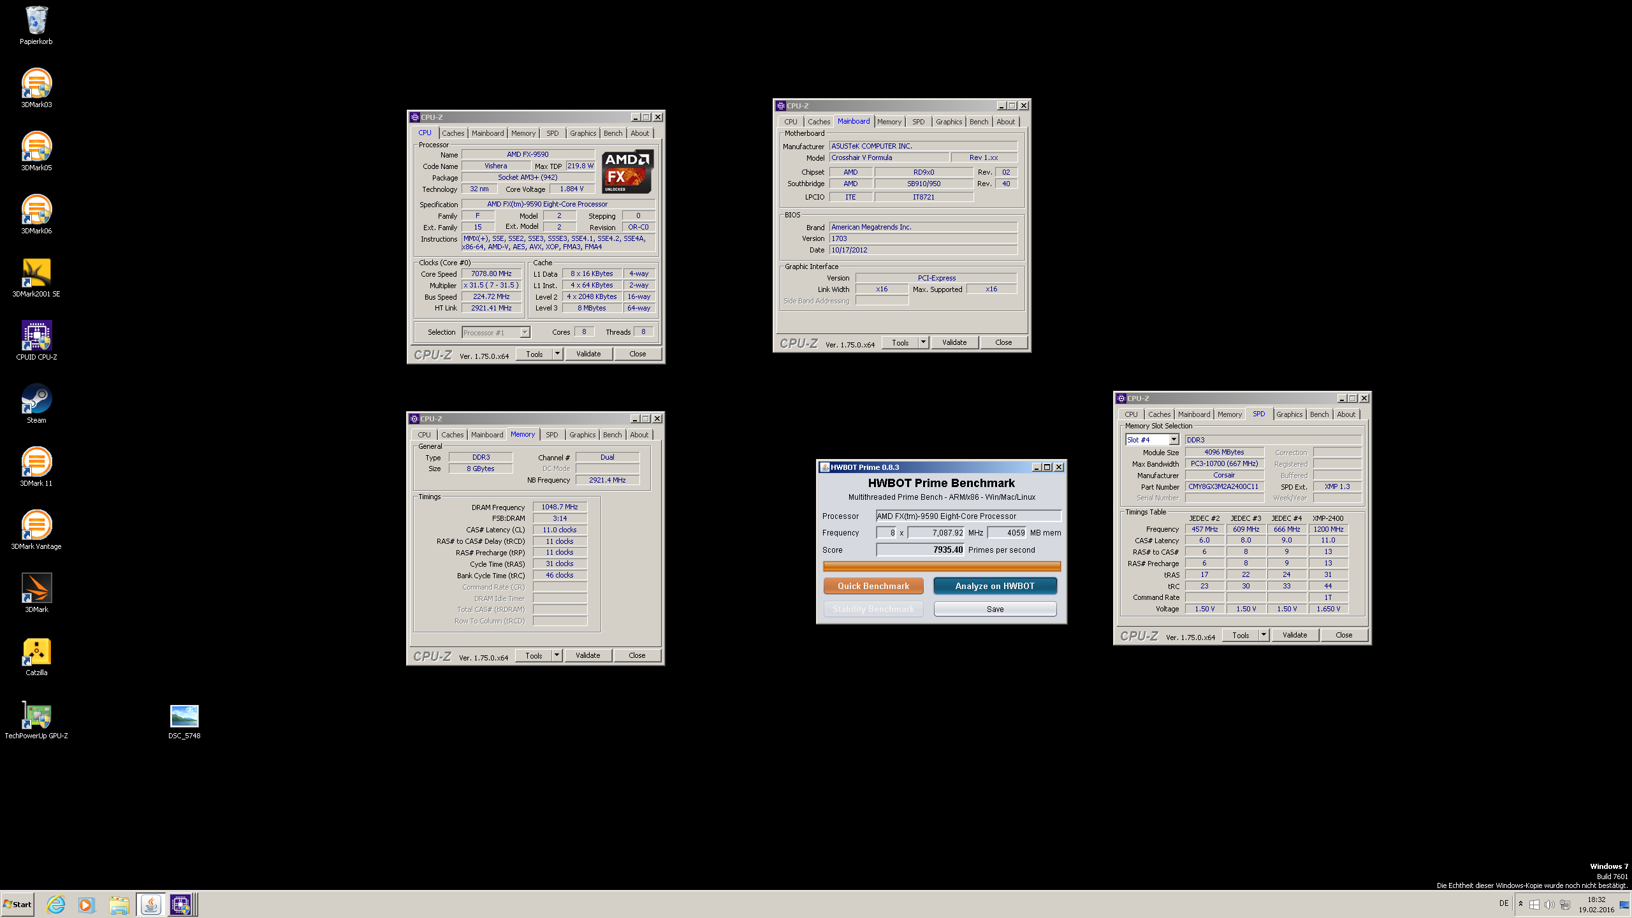Open Internet Explorer from the taskbar
Screen dimensions: 1632x918
56,904
